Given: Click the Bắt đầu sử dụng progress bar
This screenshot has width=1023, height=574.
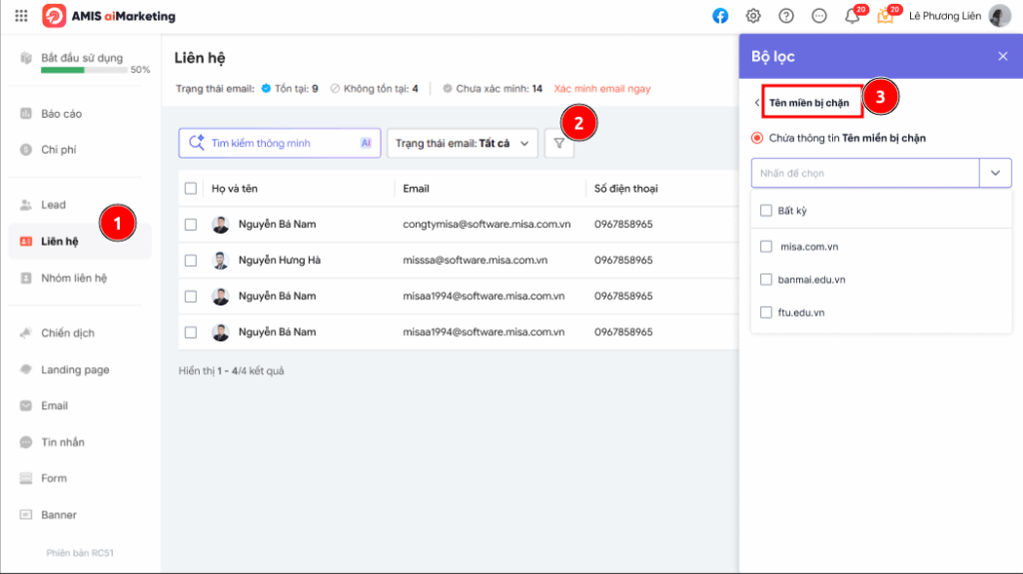Looking at the screenshot, I should [x=84, y=70].
